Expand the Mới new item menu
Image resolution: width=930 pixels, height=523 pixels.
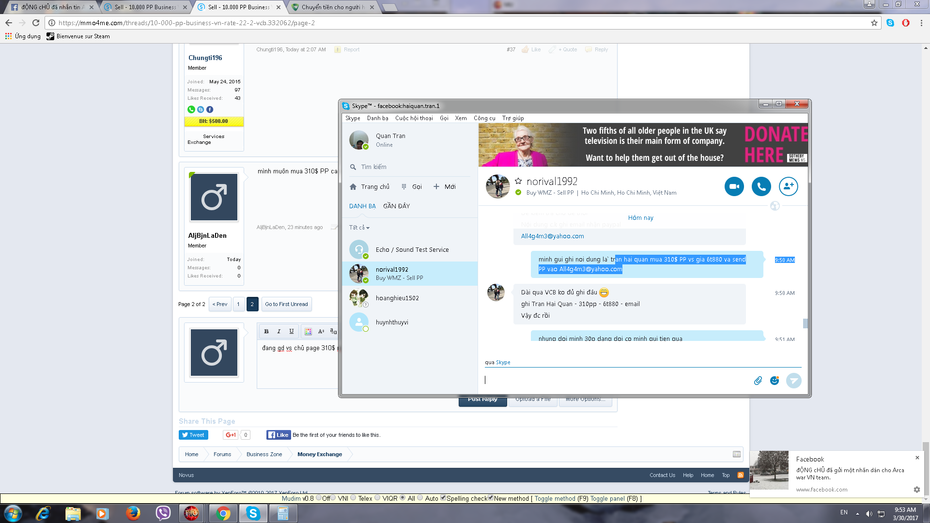click(x=444, y=187)
